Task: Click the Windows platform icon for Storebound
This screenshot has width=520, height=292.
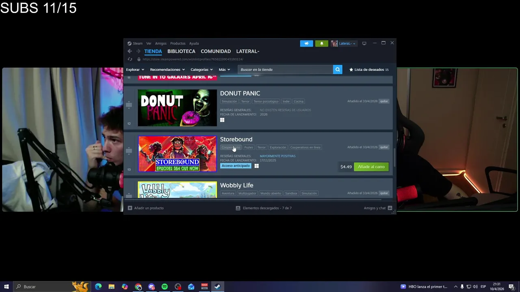Action: pos(256,166)
